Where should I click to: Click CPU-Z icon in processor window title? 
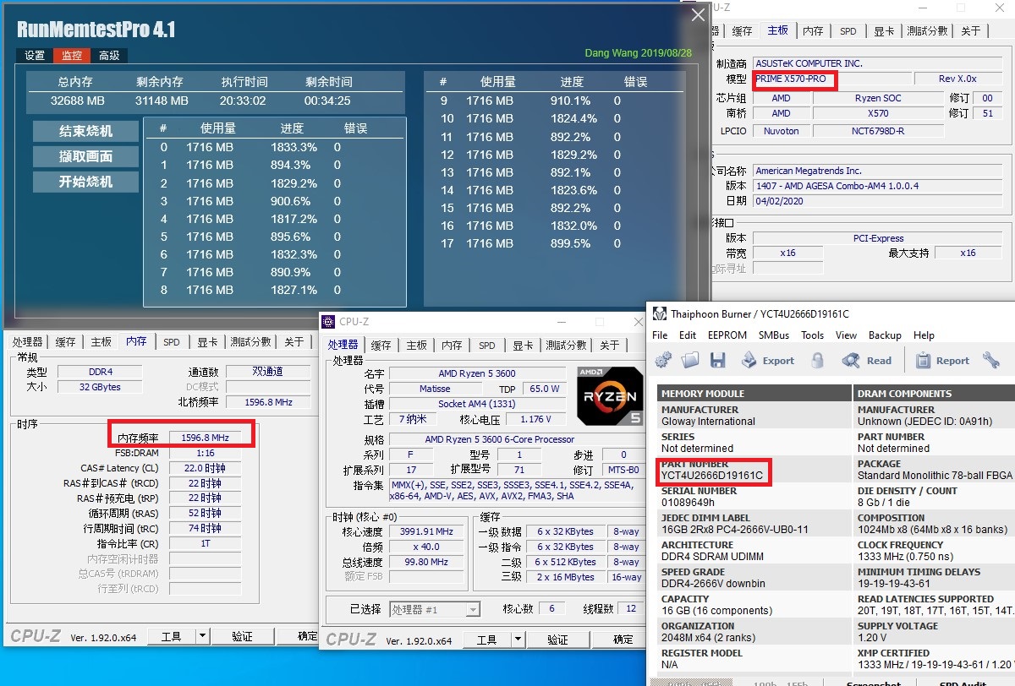[x=330, y=322]
